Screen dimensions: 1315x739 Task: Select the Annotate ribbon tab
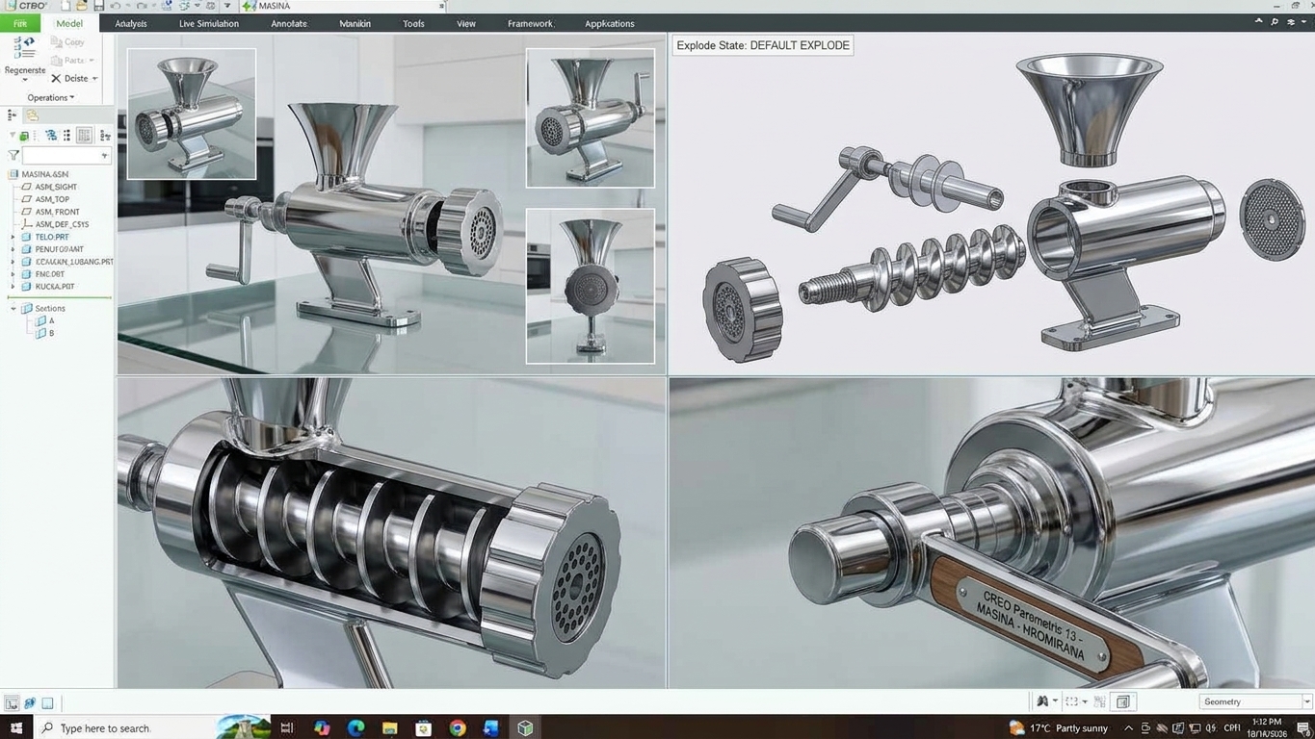[289, 23]
